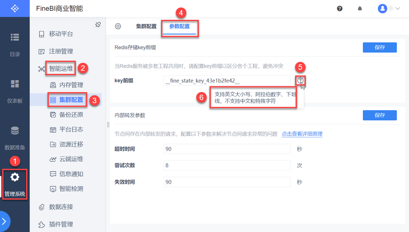
Task: Click the 信息通知 chat bubble icon
Action: (x=53, y=174)
